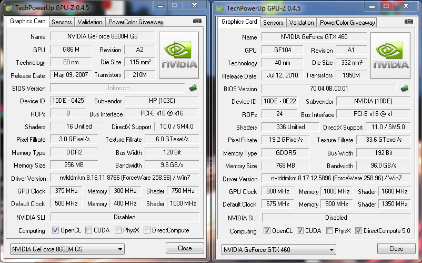
Task: Click the May 09, 2007 release date value
Action: pos(71,75)
